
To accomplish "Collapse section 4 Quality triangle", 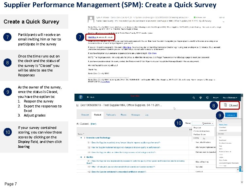I will coord(81,157).
